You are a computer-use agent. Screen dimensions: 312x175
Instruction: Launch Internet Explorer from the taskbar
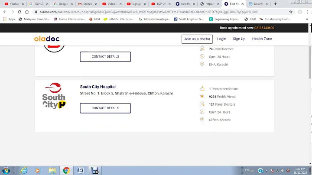24,171
